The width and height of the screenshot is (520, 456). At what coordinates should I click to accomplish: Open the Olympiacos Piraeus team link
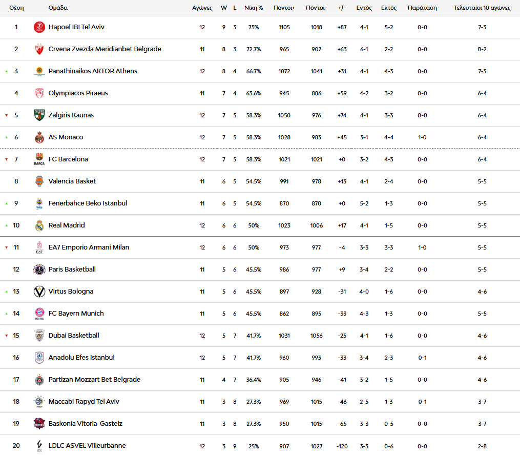coord(78,93)
